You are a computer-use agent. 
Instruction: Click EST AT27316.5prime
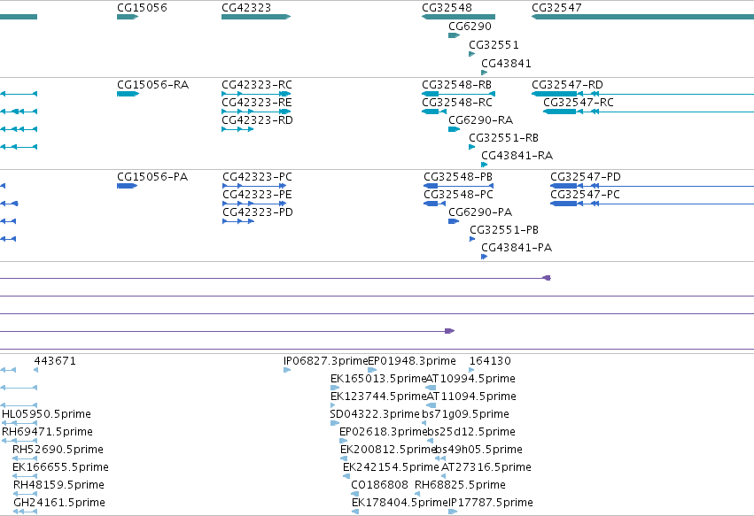(x=486, y=467)
